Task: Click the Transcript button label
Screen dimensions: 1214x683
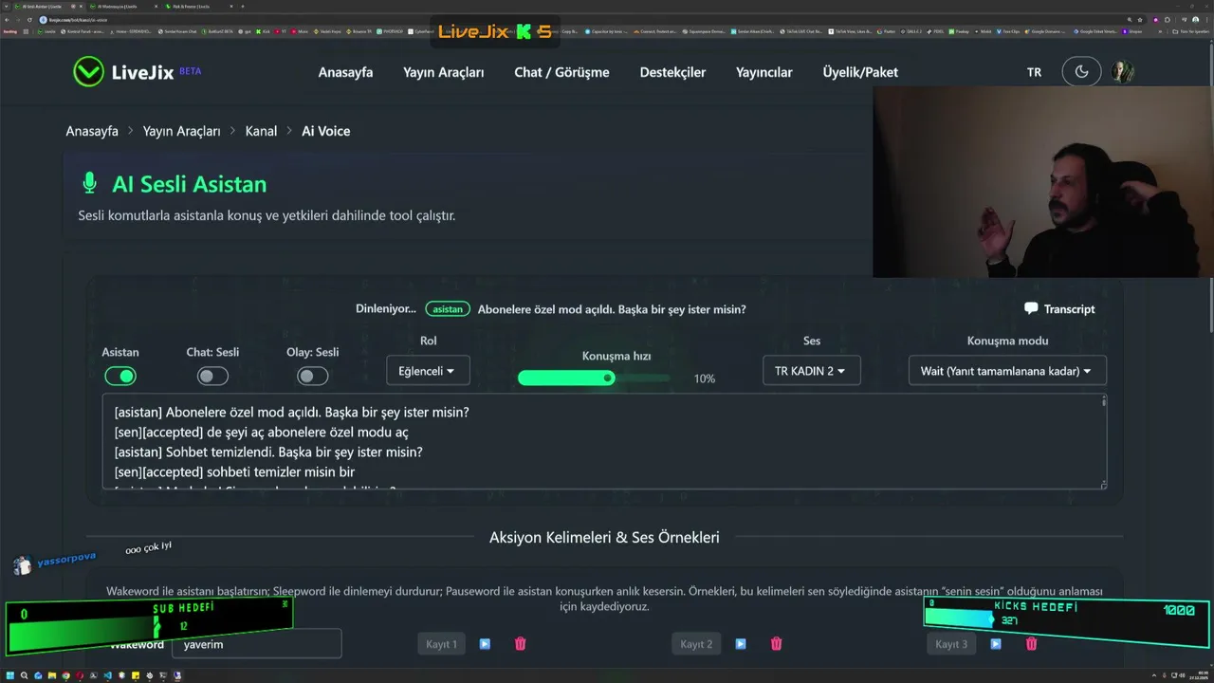Action: (1069, 309)
